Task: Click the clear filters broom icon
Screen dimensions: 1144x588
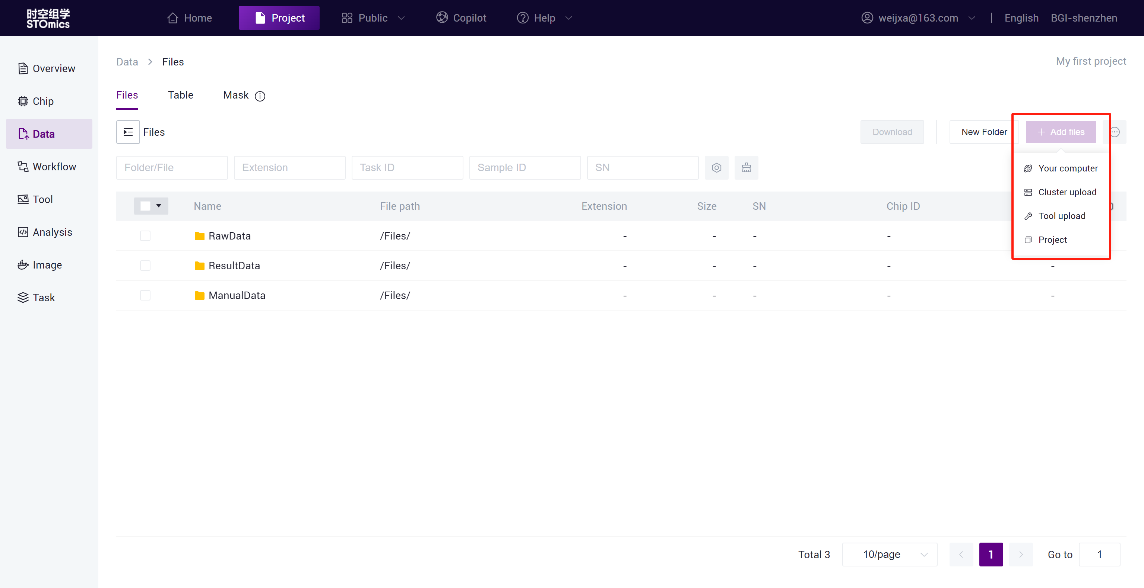Action: (x=746, y=168)
